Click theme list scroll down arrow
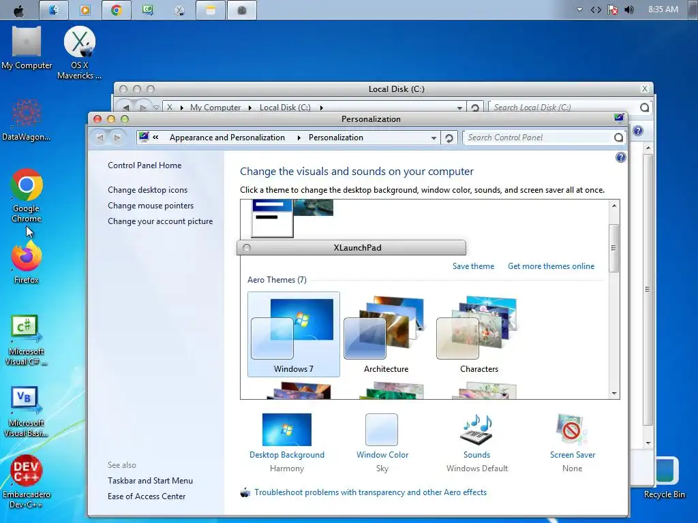The height and width of the screenshot is (523, 698). pyautogui.click(x=614, y=393)
